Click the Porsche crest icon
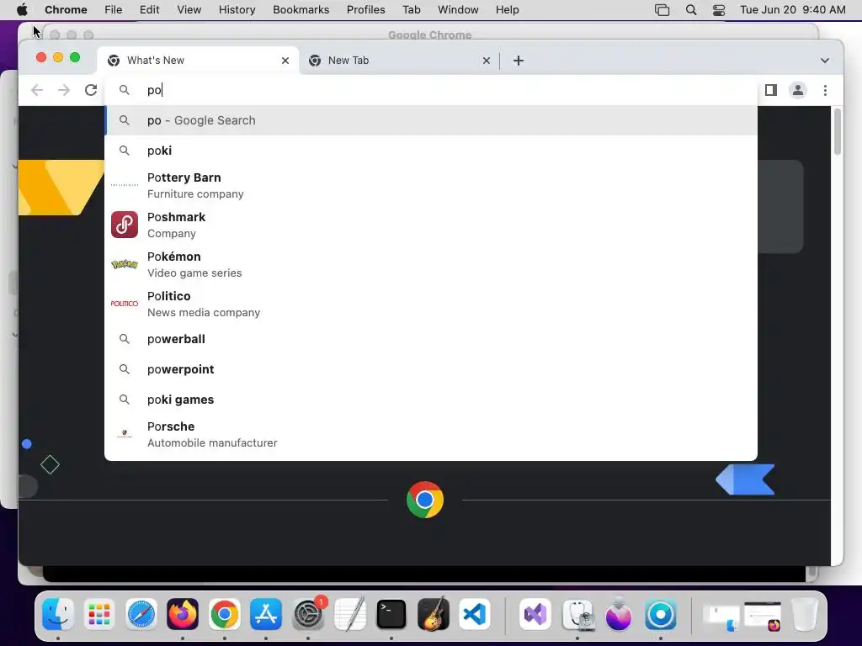The width and height of the screenshot is (862, 646). click(x=125, y=434)
